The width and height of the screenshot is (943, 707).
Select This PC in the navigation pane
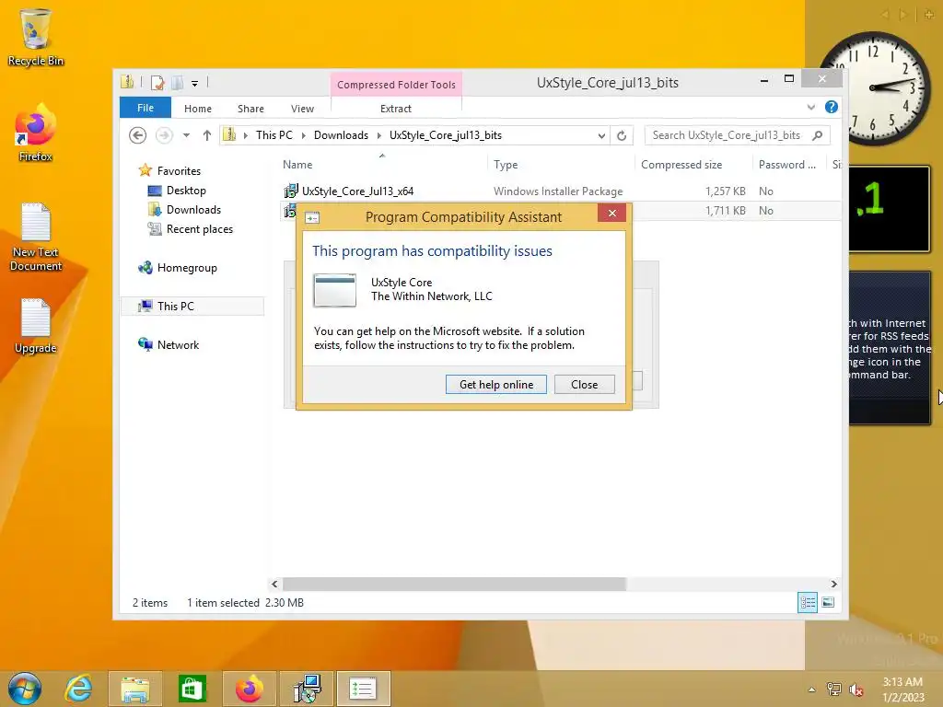pos(192,306)
